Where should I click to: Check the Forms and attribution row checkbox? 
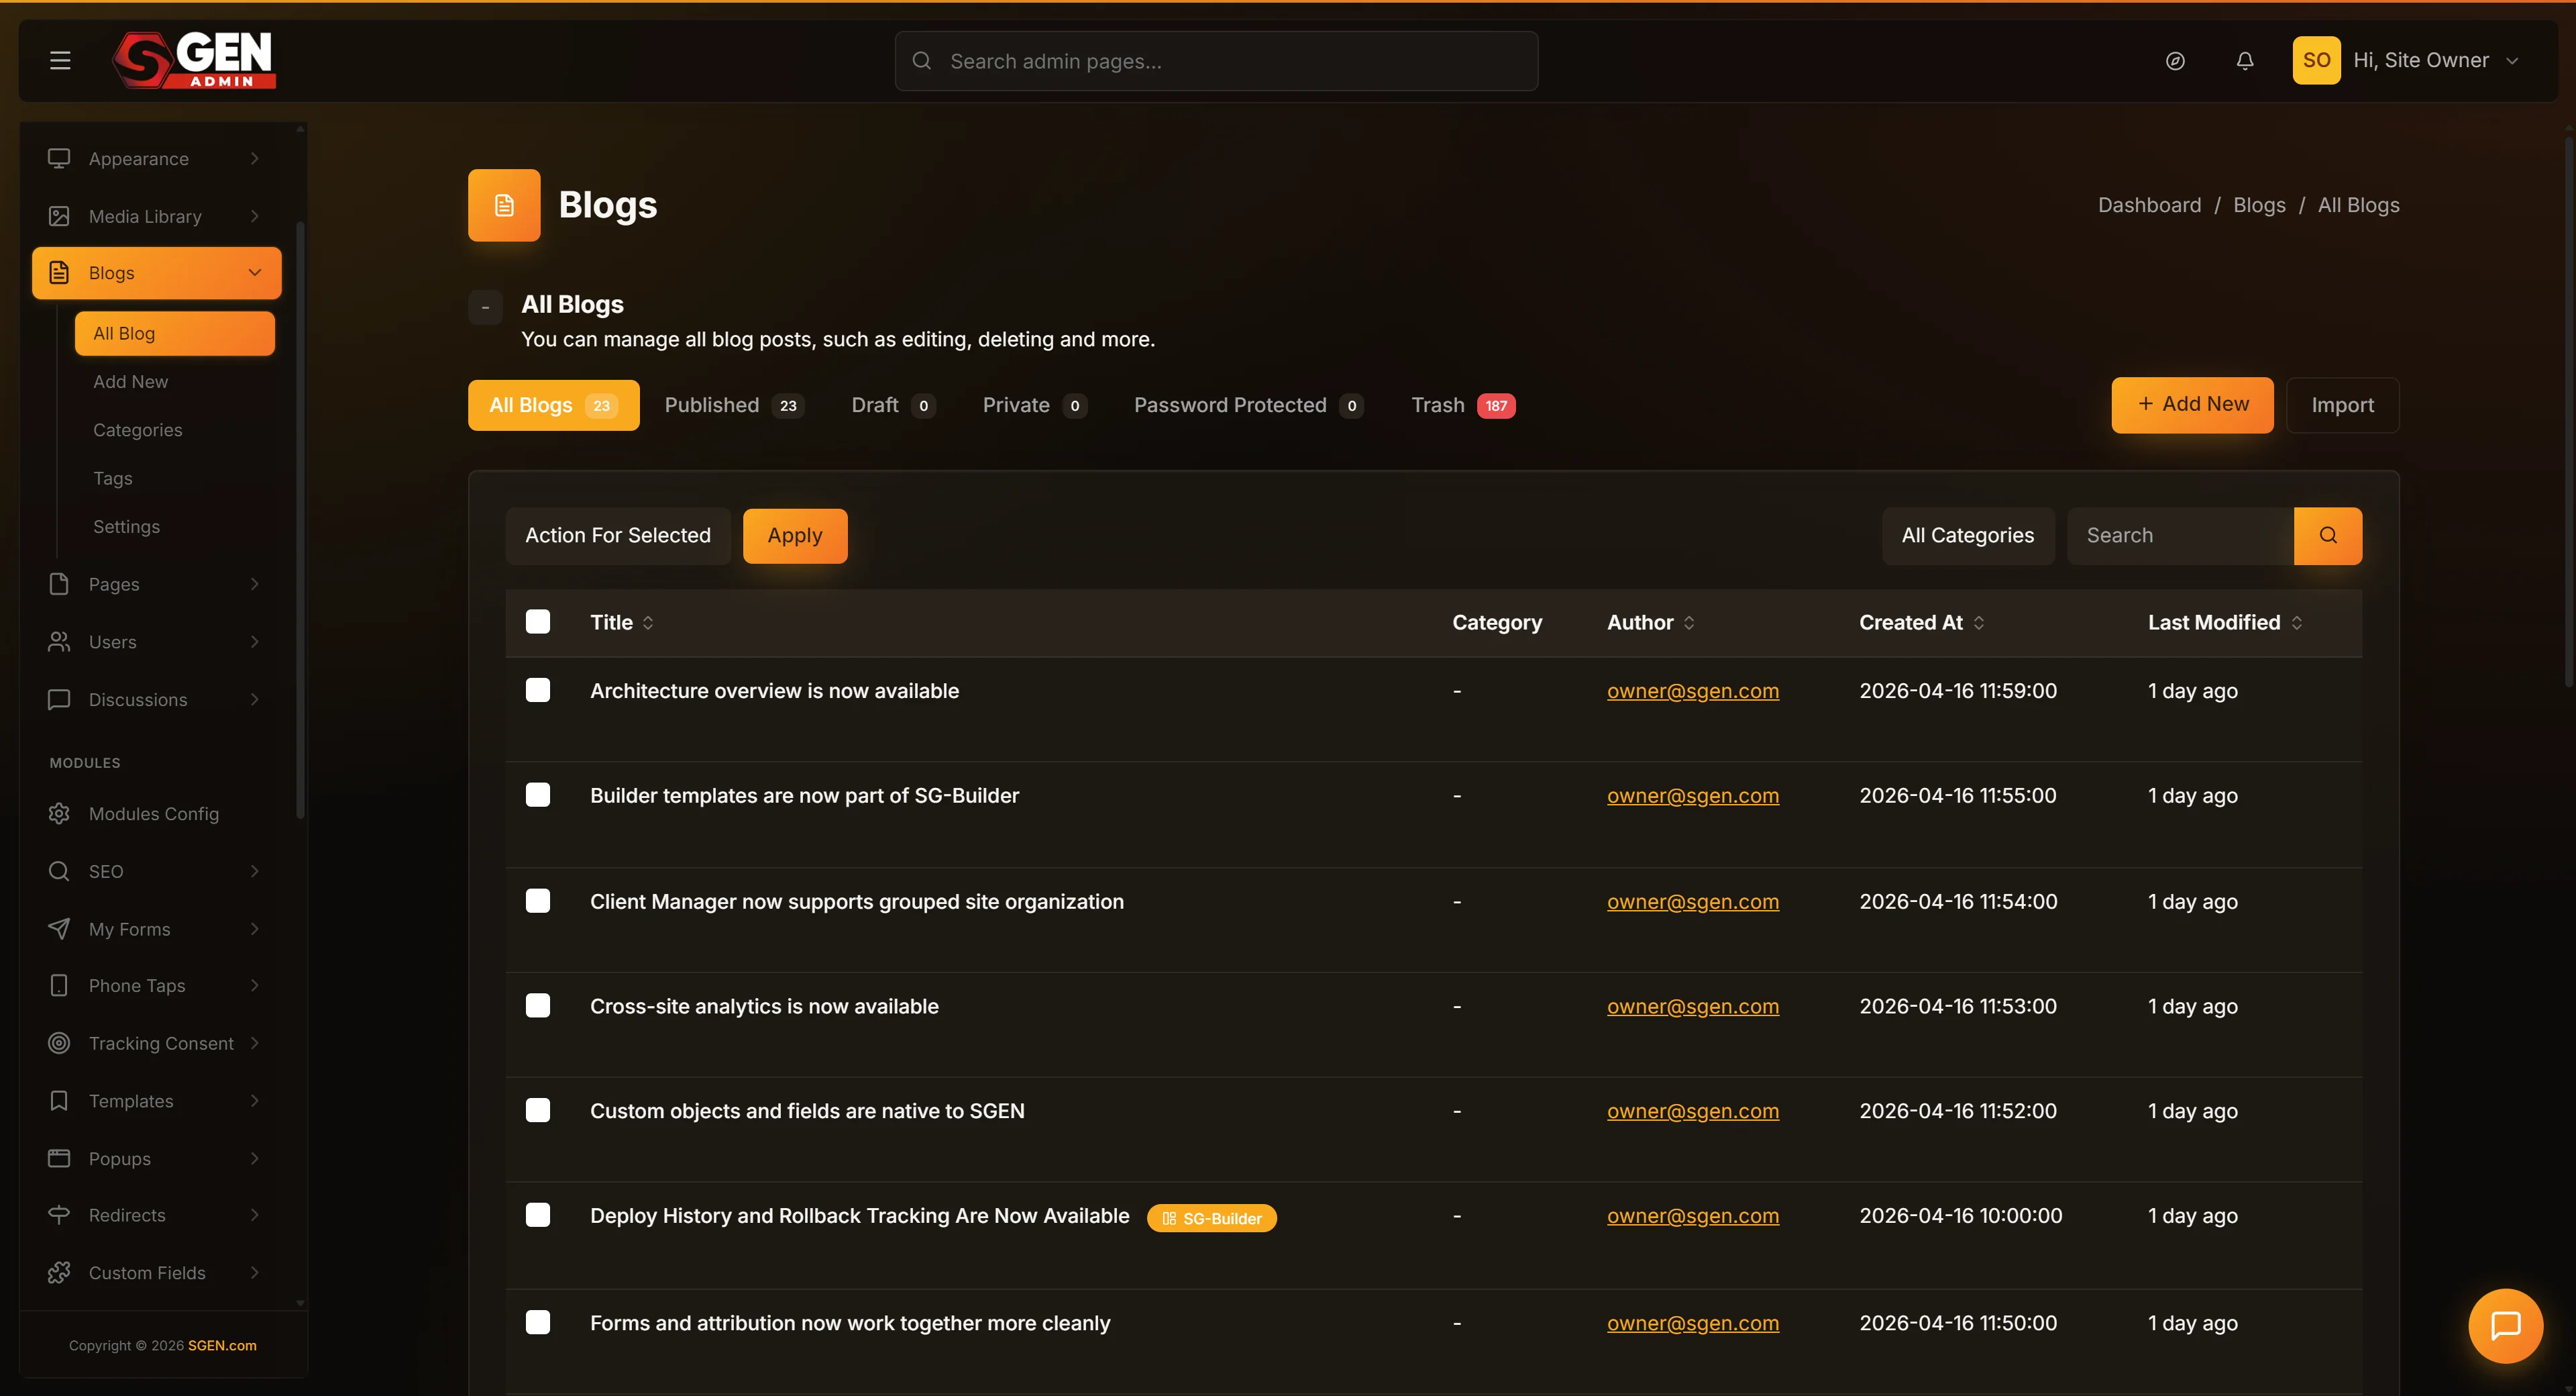[538, 1323]
